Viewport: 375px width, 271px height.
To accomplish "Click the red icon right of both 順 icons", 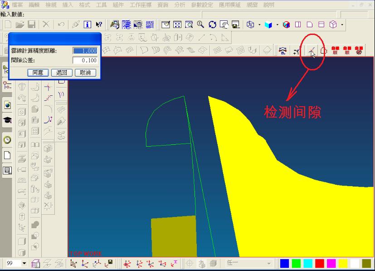I will pyautogui.click(x=359, y=50).
